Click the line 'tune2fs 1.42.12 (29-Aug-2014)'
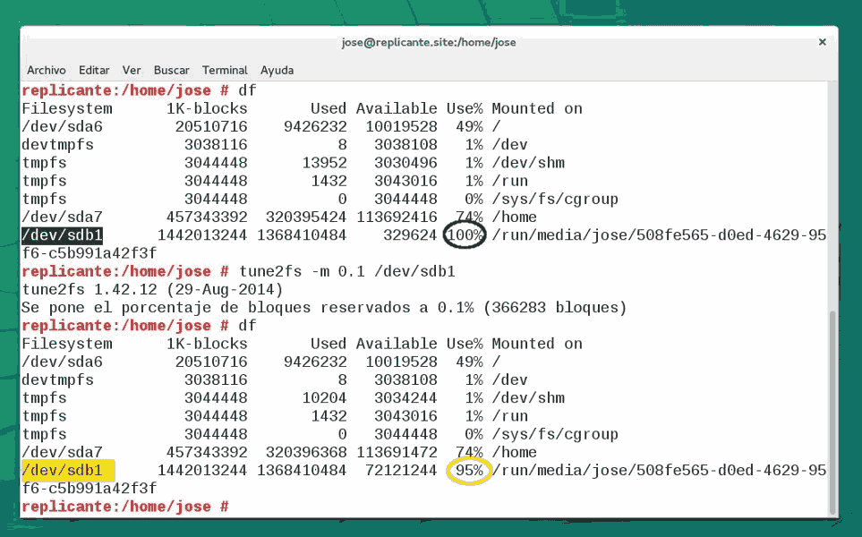 pos(152,290)
